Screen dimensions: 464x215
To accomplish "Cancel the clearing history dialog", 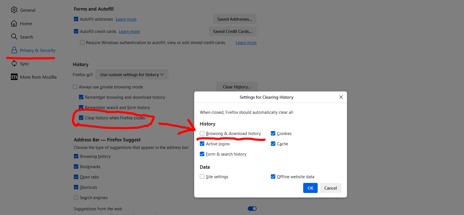I will pyautogui.click(x=331, y=188).
